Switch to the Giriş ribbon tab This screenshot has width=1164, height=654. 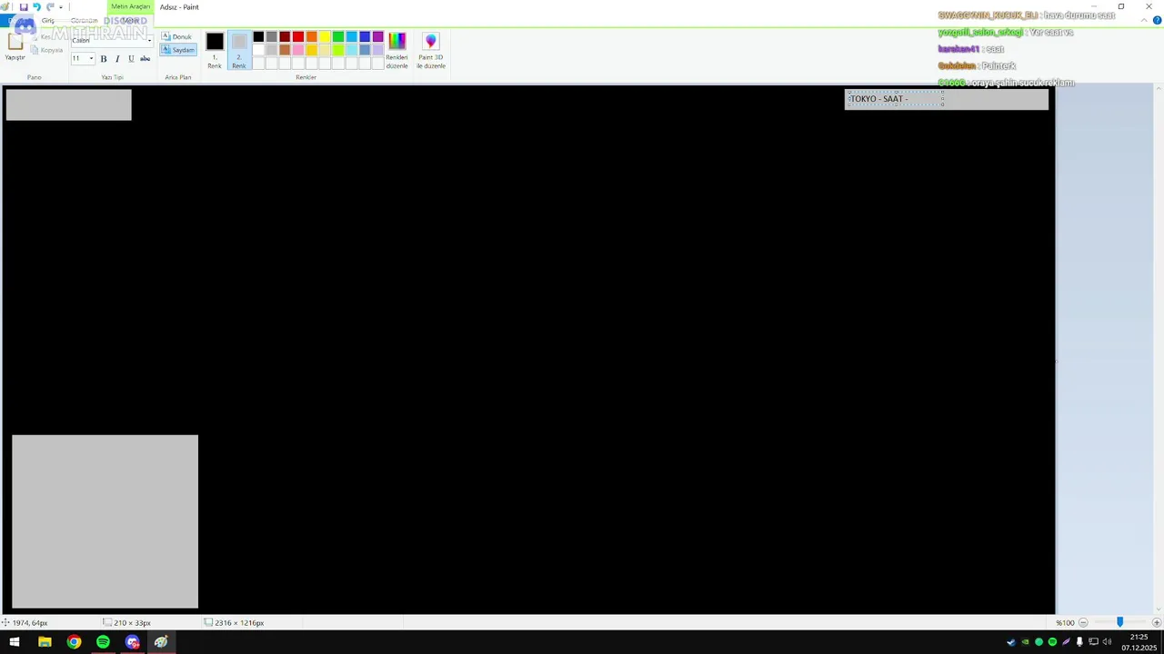pos(48,20)
